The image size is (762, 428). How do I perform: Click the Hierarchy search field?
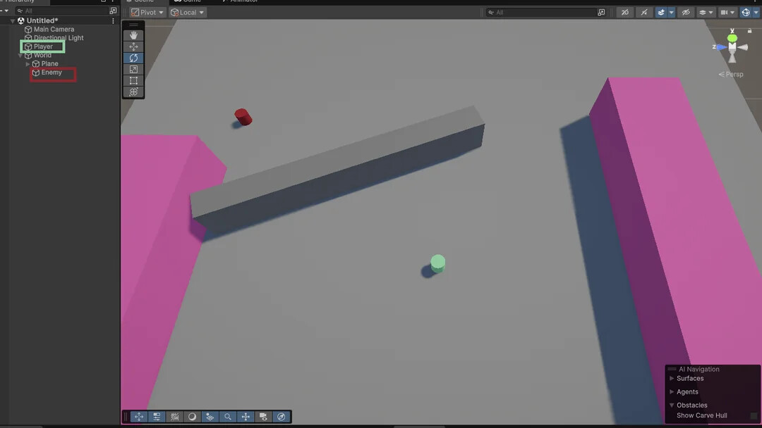[61, 10]
